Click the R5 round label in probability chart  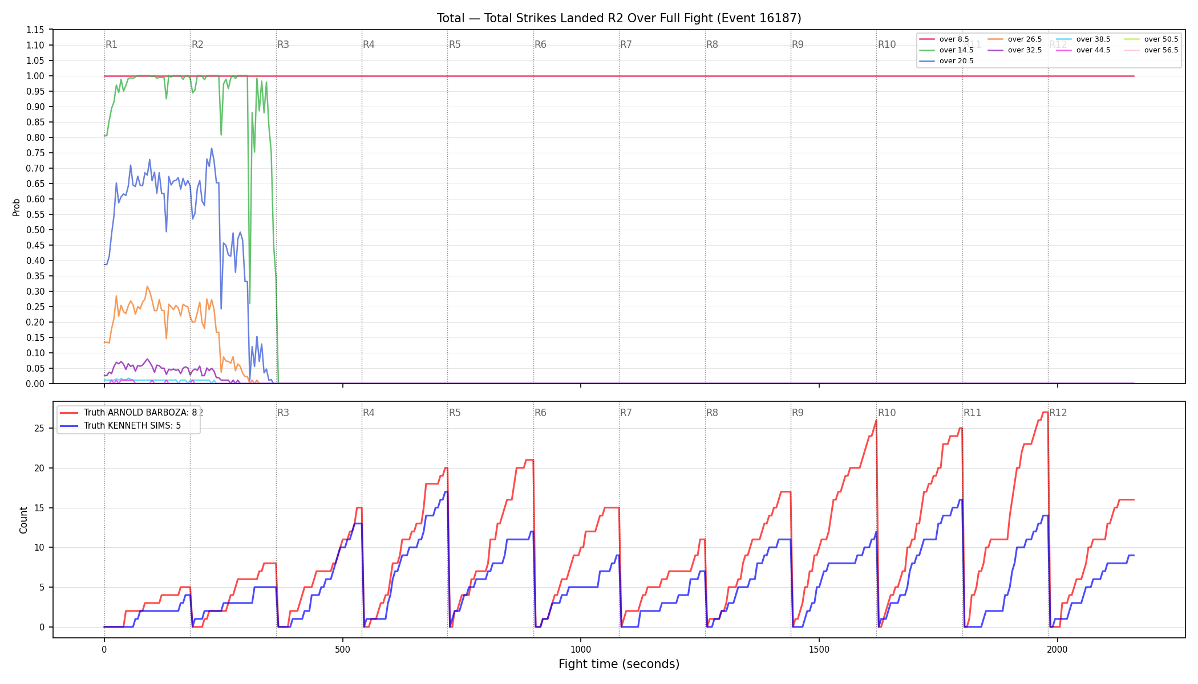[x=455, y=44]
